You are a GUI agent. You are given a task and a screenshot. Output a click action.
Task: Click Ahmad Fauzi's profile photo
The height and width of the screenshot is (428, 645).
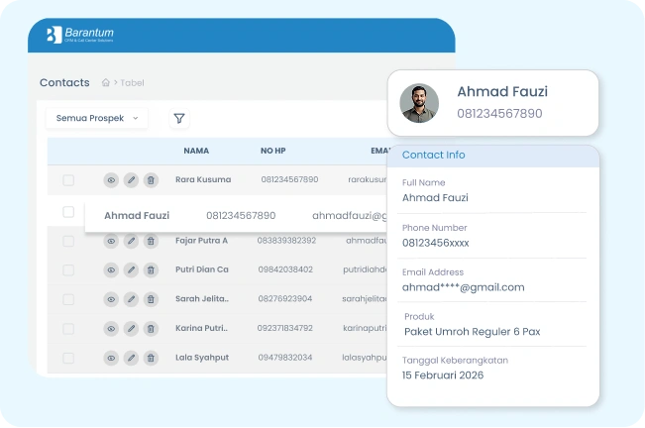[419, 103]
